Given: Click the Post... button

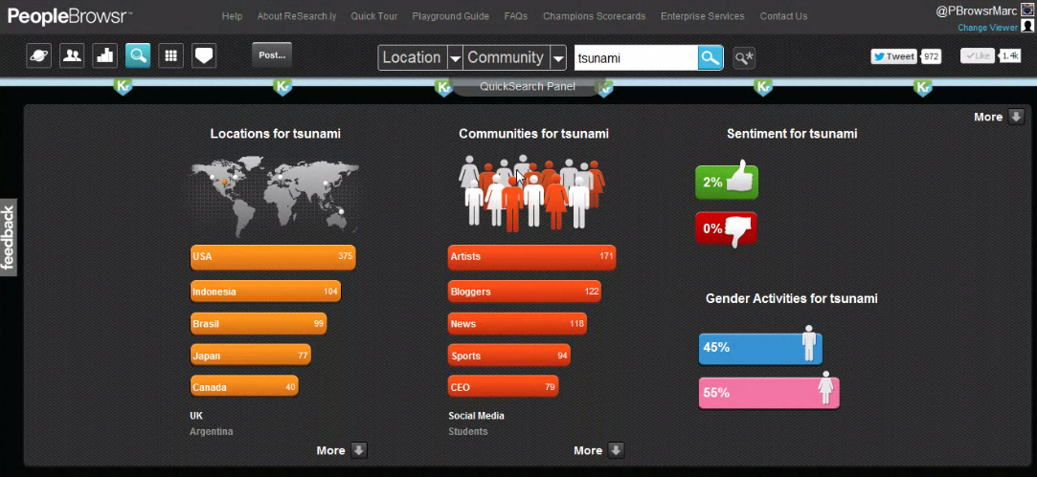Looking at the screenshot, I should click(x=272, y=55).
